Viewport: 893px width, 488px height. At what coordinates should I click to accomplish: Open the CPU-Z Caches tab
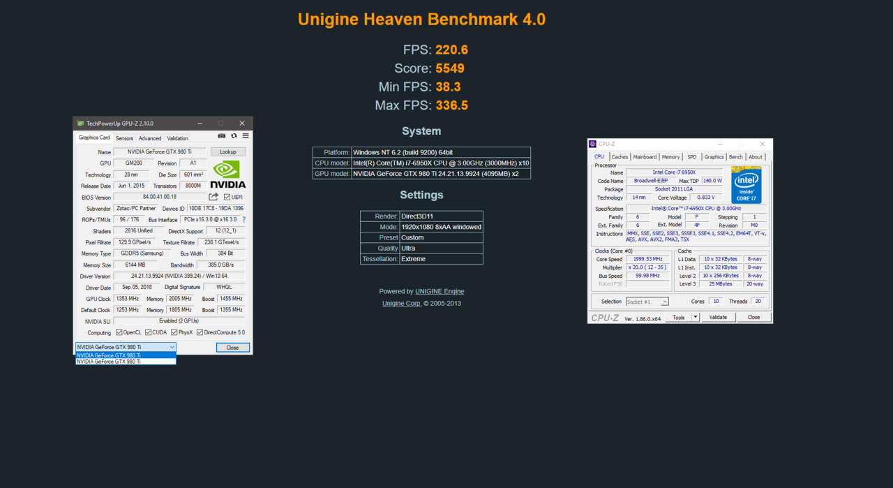(620, 157)
